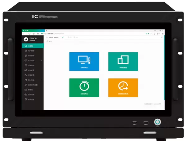Click the browser back arrow button

(23, 33)
